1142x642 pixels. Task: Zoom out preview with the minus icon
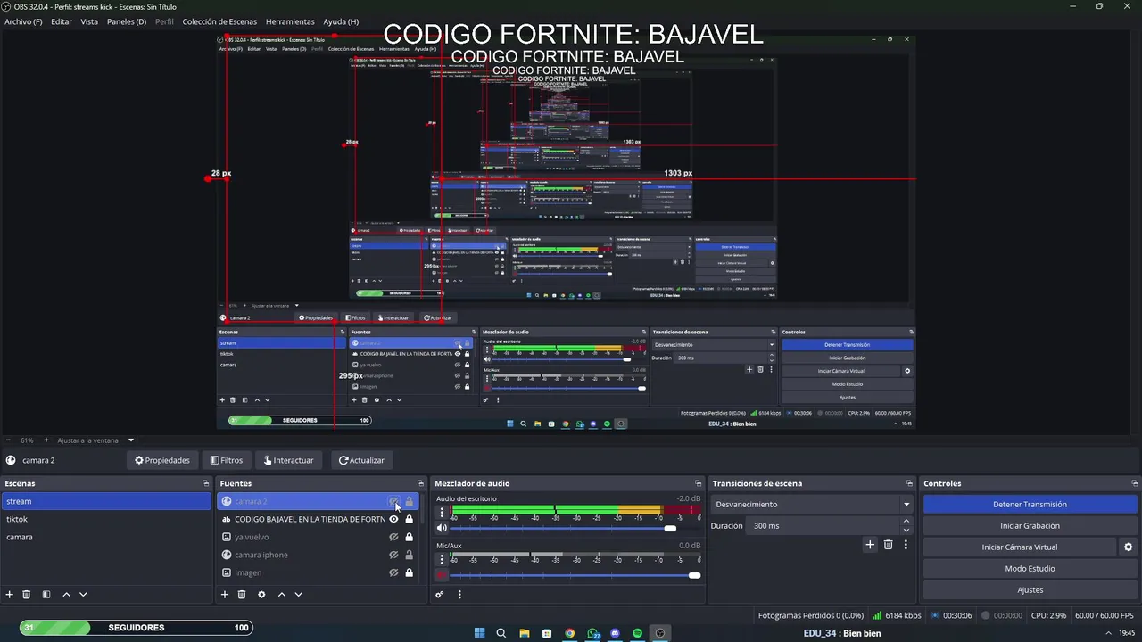coord(8,440)
